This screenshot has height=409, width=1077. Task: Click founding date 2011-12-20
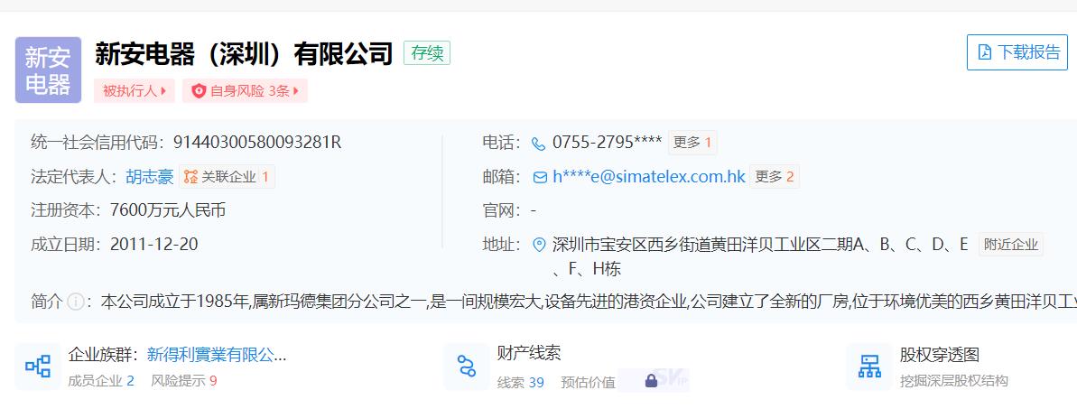[153, 244]
